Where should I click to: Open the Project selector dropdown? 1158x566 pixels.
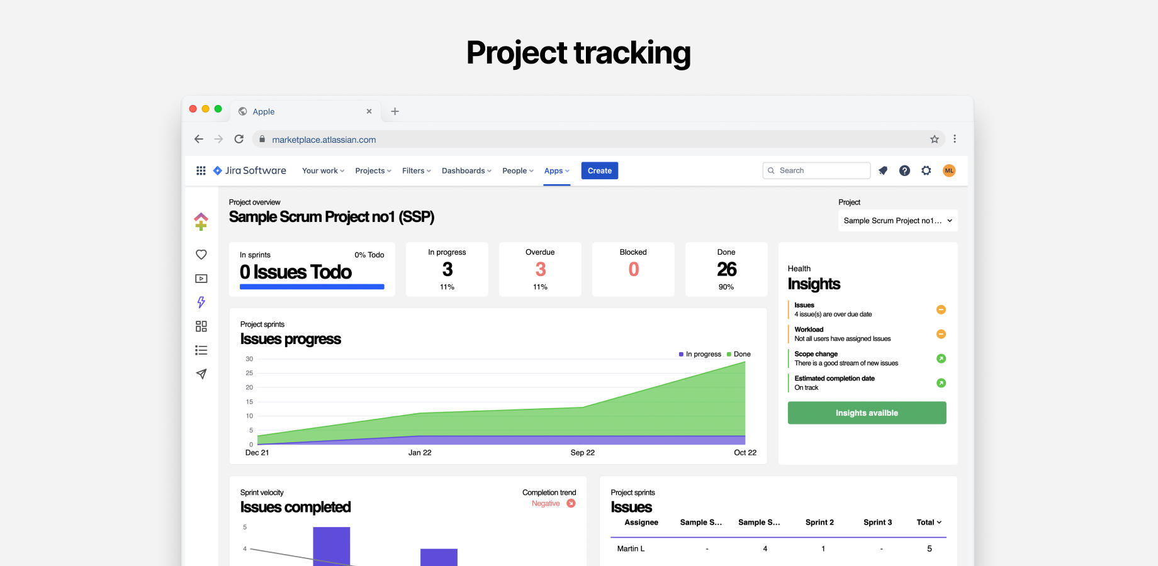pos(897,221)
